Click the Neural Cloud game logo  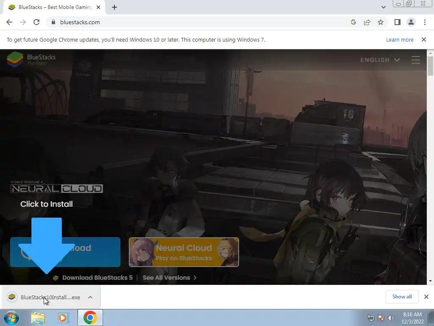[x=57, y=187]
